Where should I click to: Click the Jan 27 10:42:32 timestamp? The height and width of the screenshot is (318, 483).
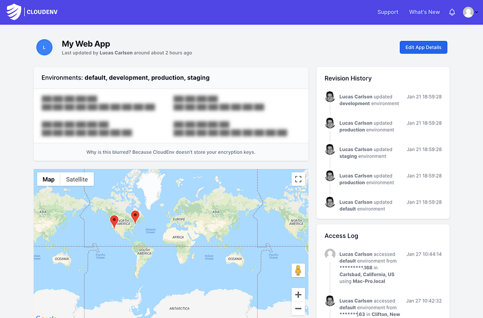coord(424,301)
